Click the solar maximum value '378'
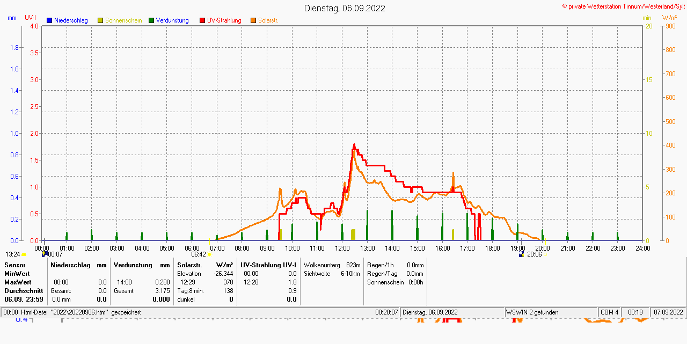Viewport: 687px width, 344px height. point(228,282)
